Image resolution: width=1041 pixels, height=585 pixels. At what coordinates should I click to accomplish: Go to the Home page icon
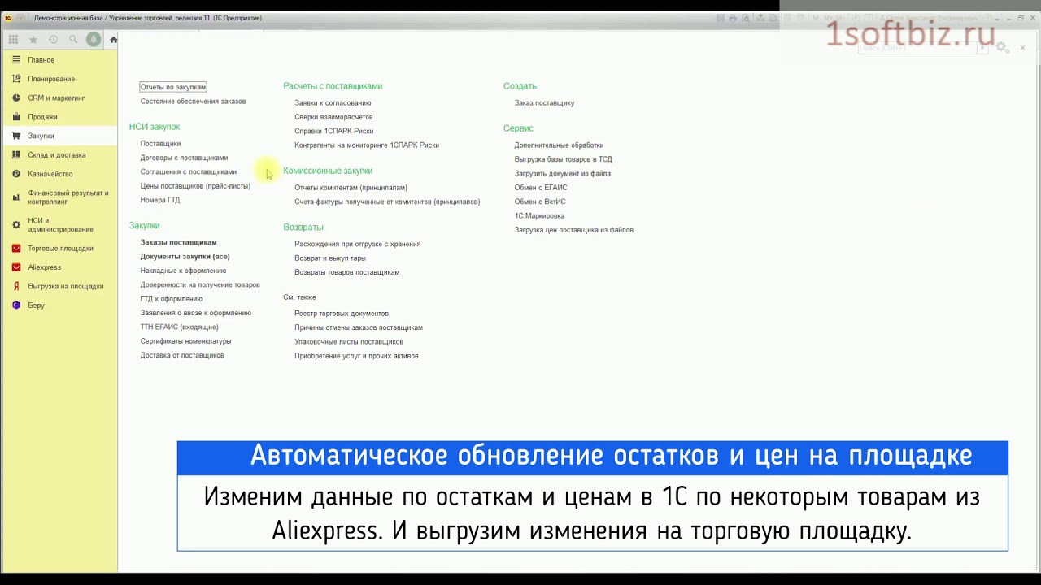tap(114, 39)
